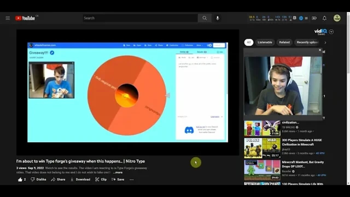Expand the vidIQ basic panel chevron
The height and width of the screenshot is (197, 350).
pyautogui.click(x=331, y=32)
